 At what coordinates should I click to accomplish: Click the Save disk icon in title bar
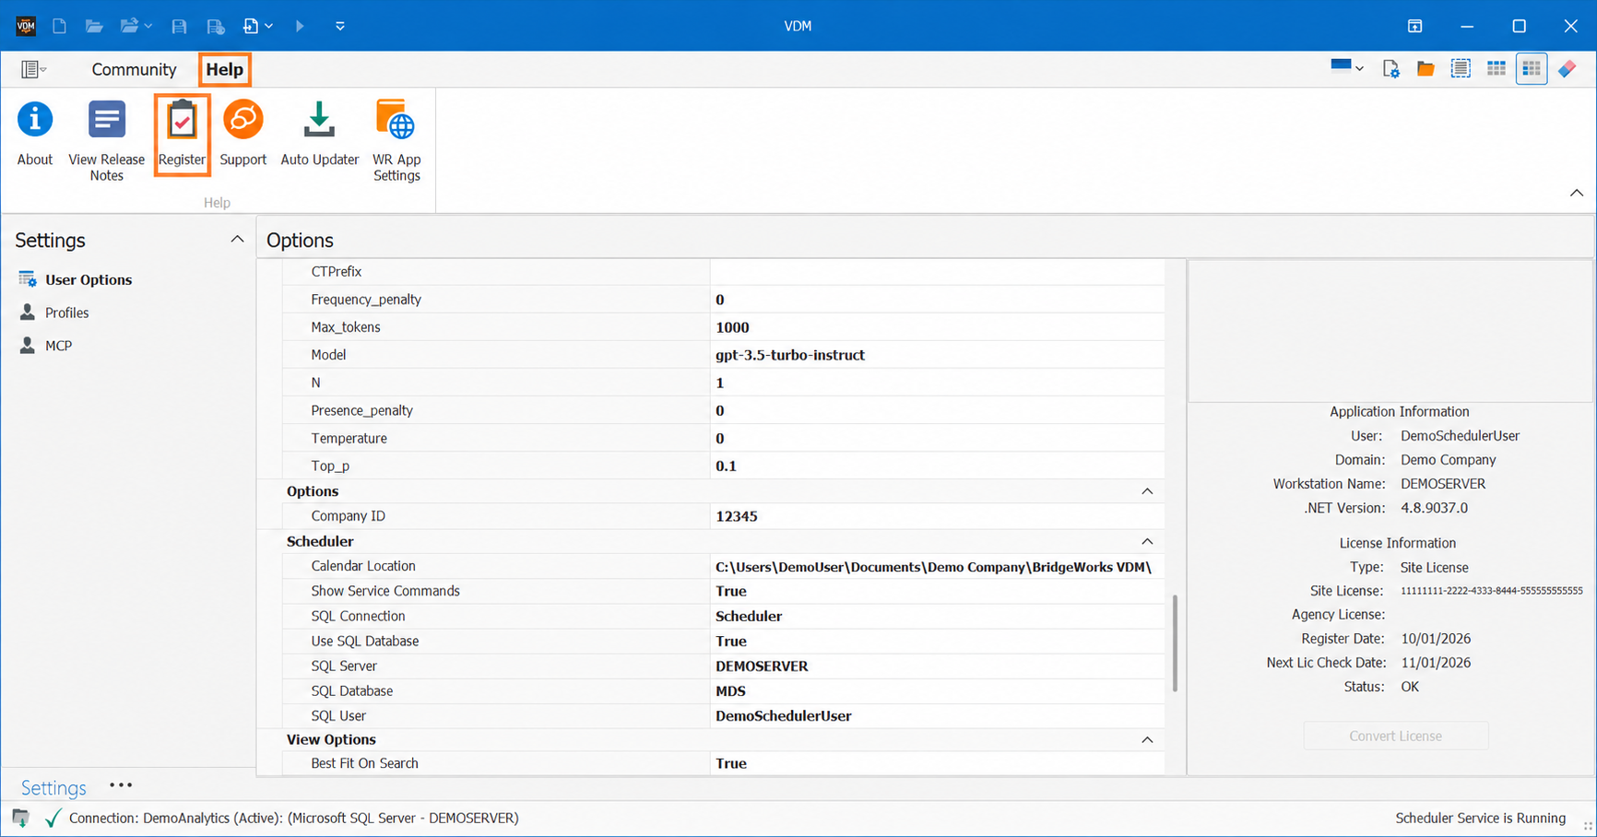pyautogui.click(x=179, y=26)
